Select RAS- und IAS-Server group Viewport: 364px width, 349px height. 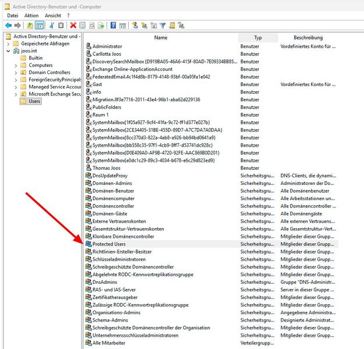click(114, 290)
